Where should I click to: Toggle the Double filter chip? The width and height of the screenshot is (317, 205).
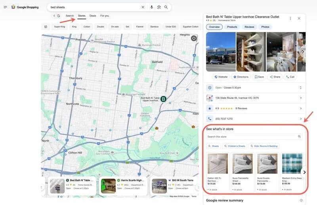tap(101, 27)
